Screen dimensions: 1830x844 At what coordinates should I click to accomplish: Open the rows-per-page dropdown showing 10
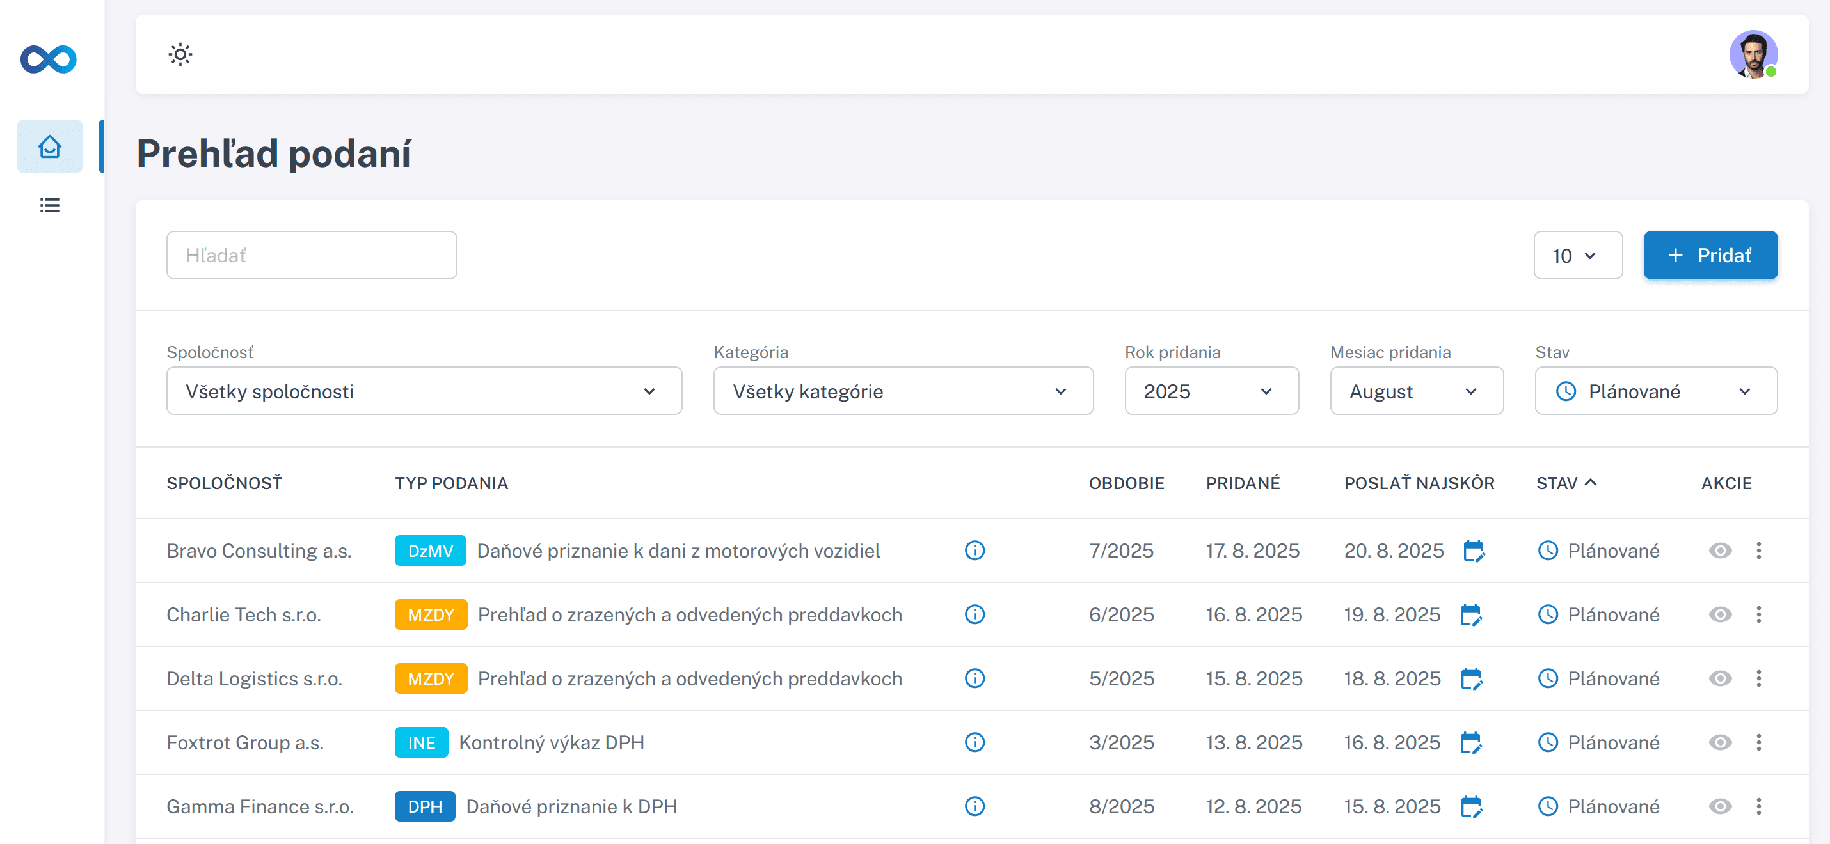click(1577, 256)
